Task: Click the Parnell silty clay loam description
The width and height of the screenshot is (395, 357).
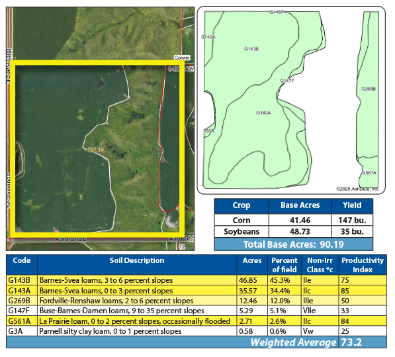Action: tap(110, 331)
